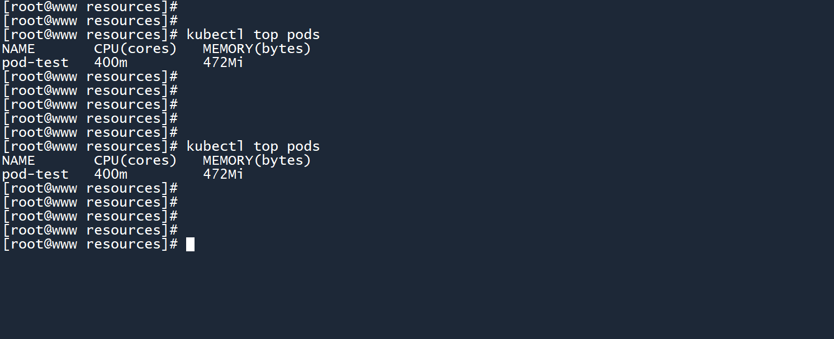Image resolution: width=834 pixels, height=339 pixels.
Task: Click the word 'top' in the second command
Action: [266, 146]
